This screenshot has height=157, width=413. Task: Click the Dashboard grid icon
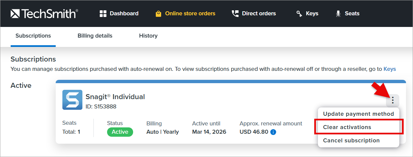[103, 14]
